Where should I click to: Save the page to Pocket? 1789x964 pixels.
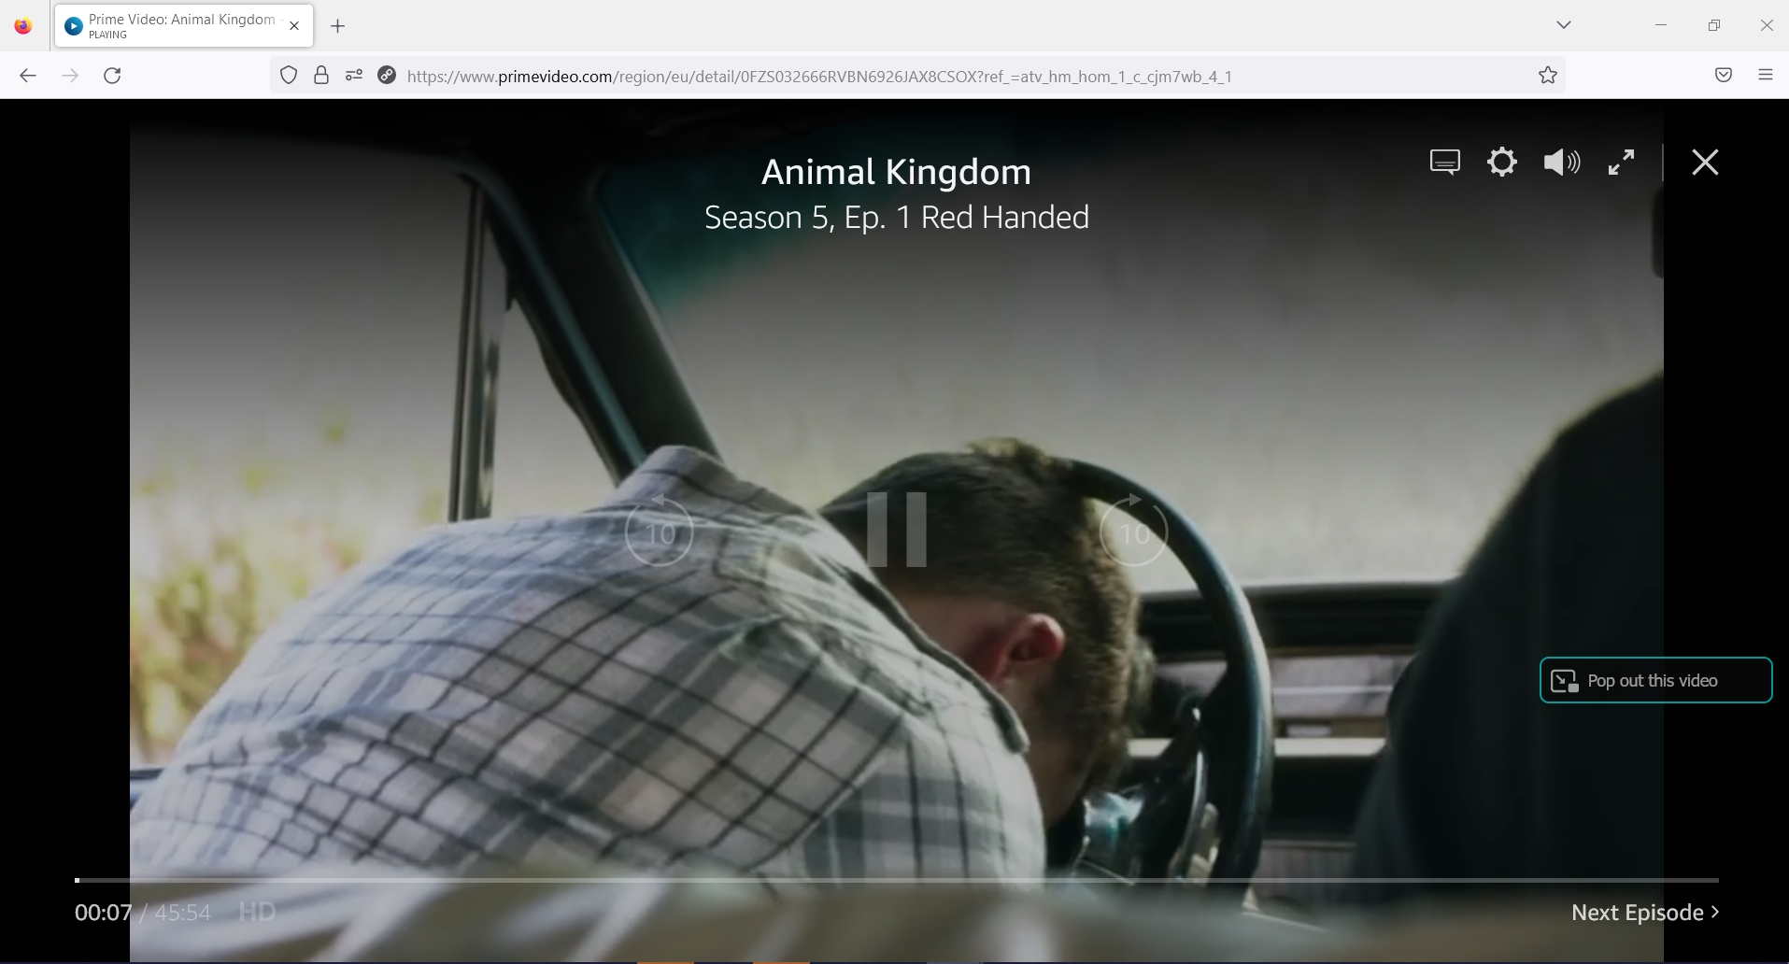1722,76
